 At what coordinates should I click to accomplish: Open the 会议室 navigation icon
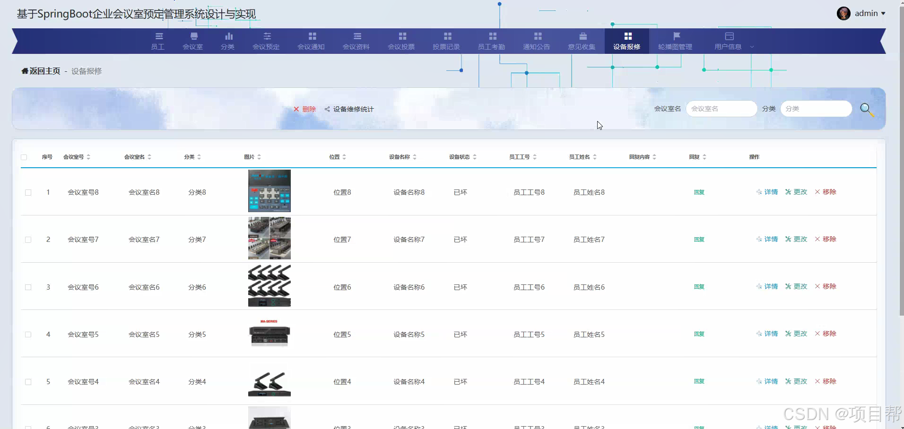tap(194, 36)
